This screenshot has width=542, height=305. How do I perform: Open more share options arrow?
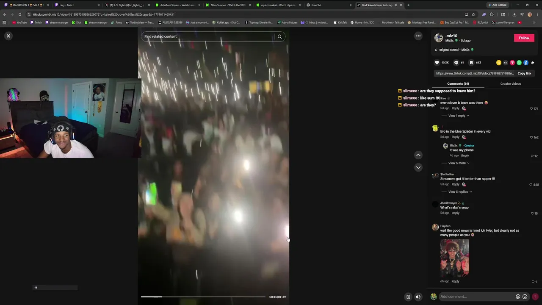[x=533, y=63]
